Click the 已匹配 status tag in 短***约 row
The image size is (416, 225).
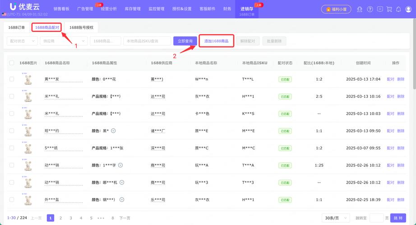pos(285,131)
